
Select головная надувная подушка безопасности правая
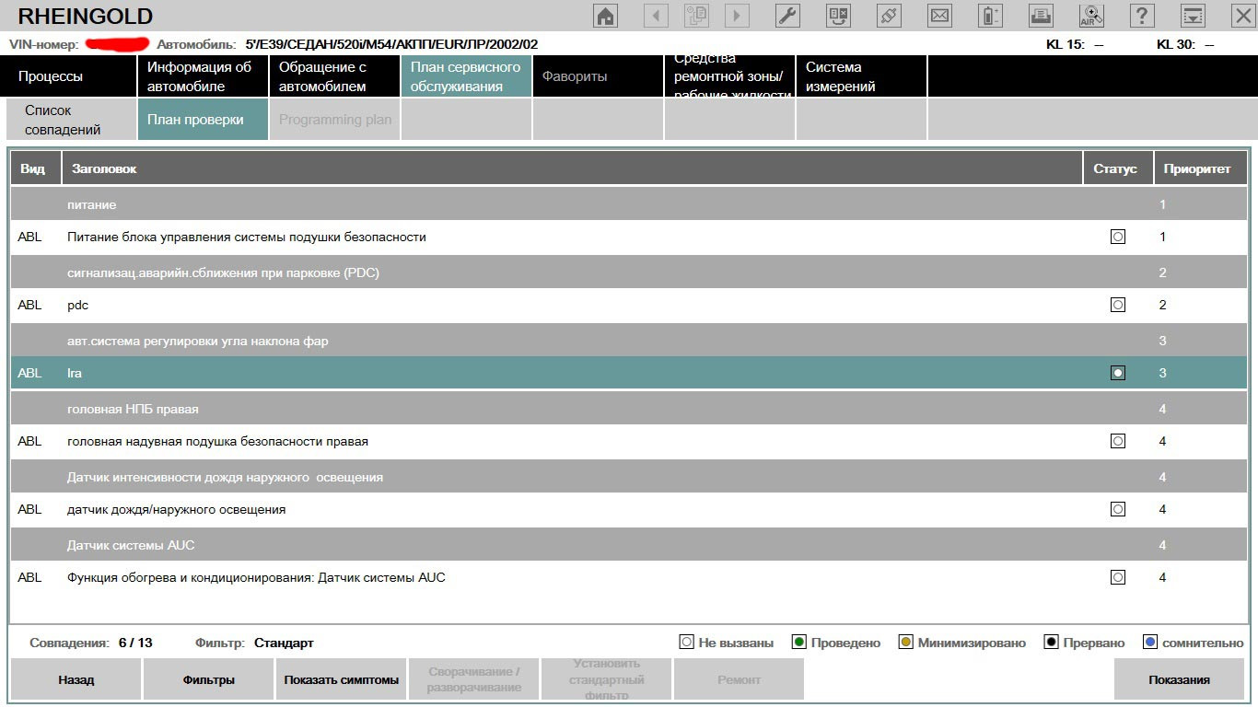coord(629,441)
